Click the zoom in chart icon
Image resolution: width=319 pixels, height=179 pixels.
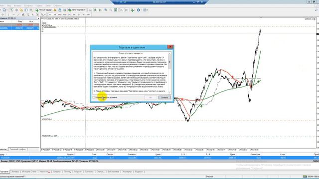[x=106, y=10]
